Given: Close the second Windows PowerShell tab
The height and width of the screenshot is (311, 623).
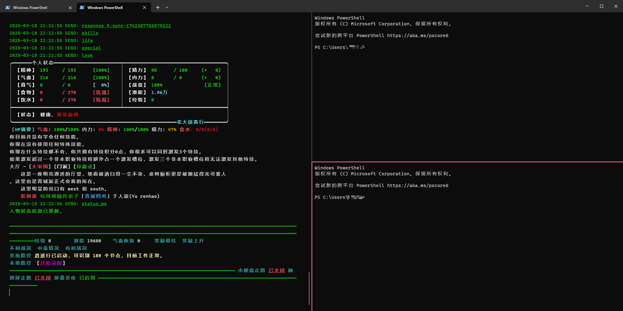Looking at the screenshot, I should pyautogui.click(x=145, y=7).
